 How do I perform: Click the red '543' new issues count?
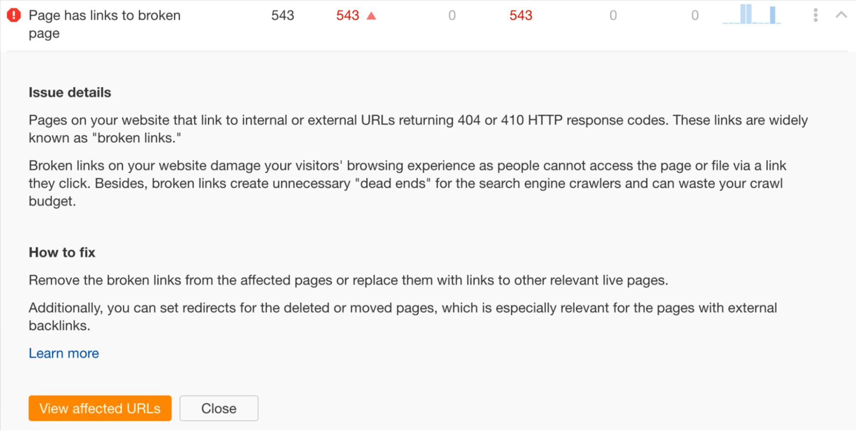(x=348, y=15)
